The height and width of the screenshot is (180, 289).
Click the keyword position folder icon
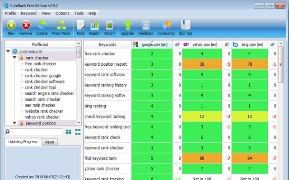tap(21, 123)
